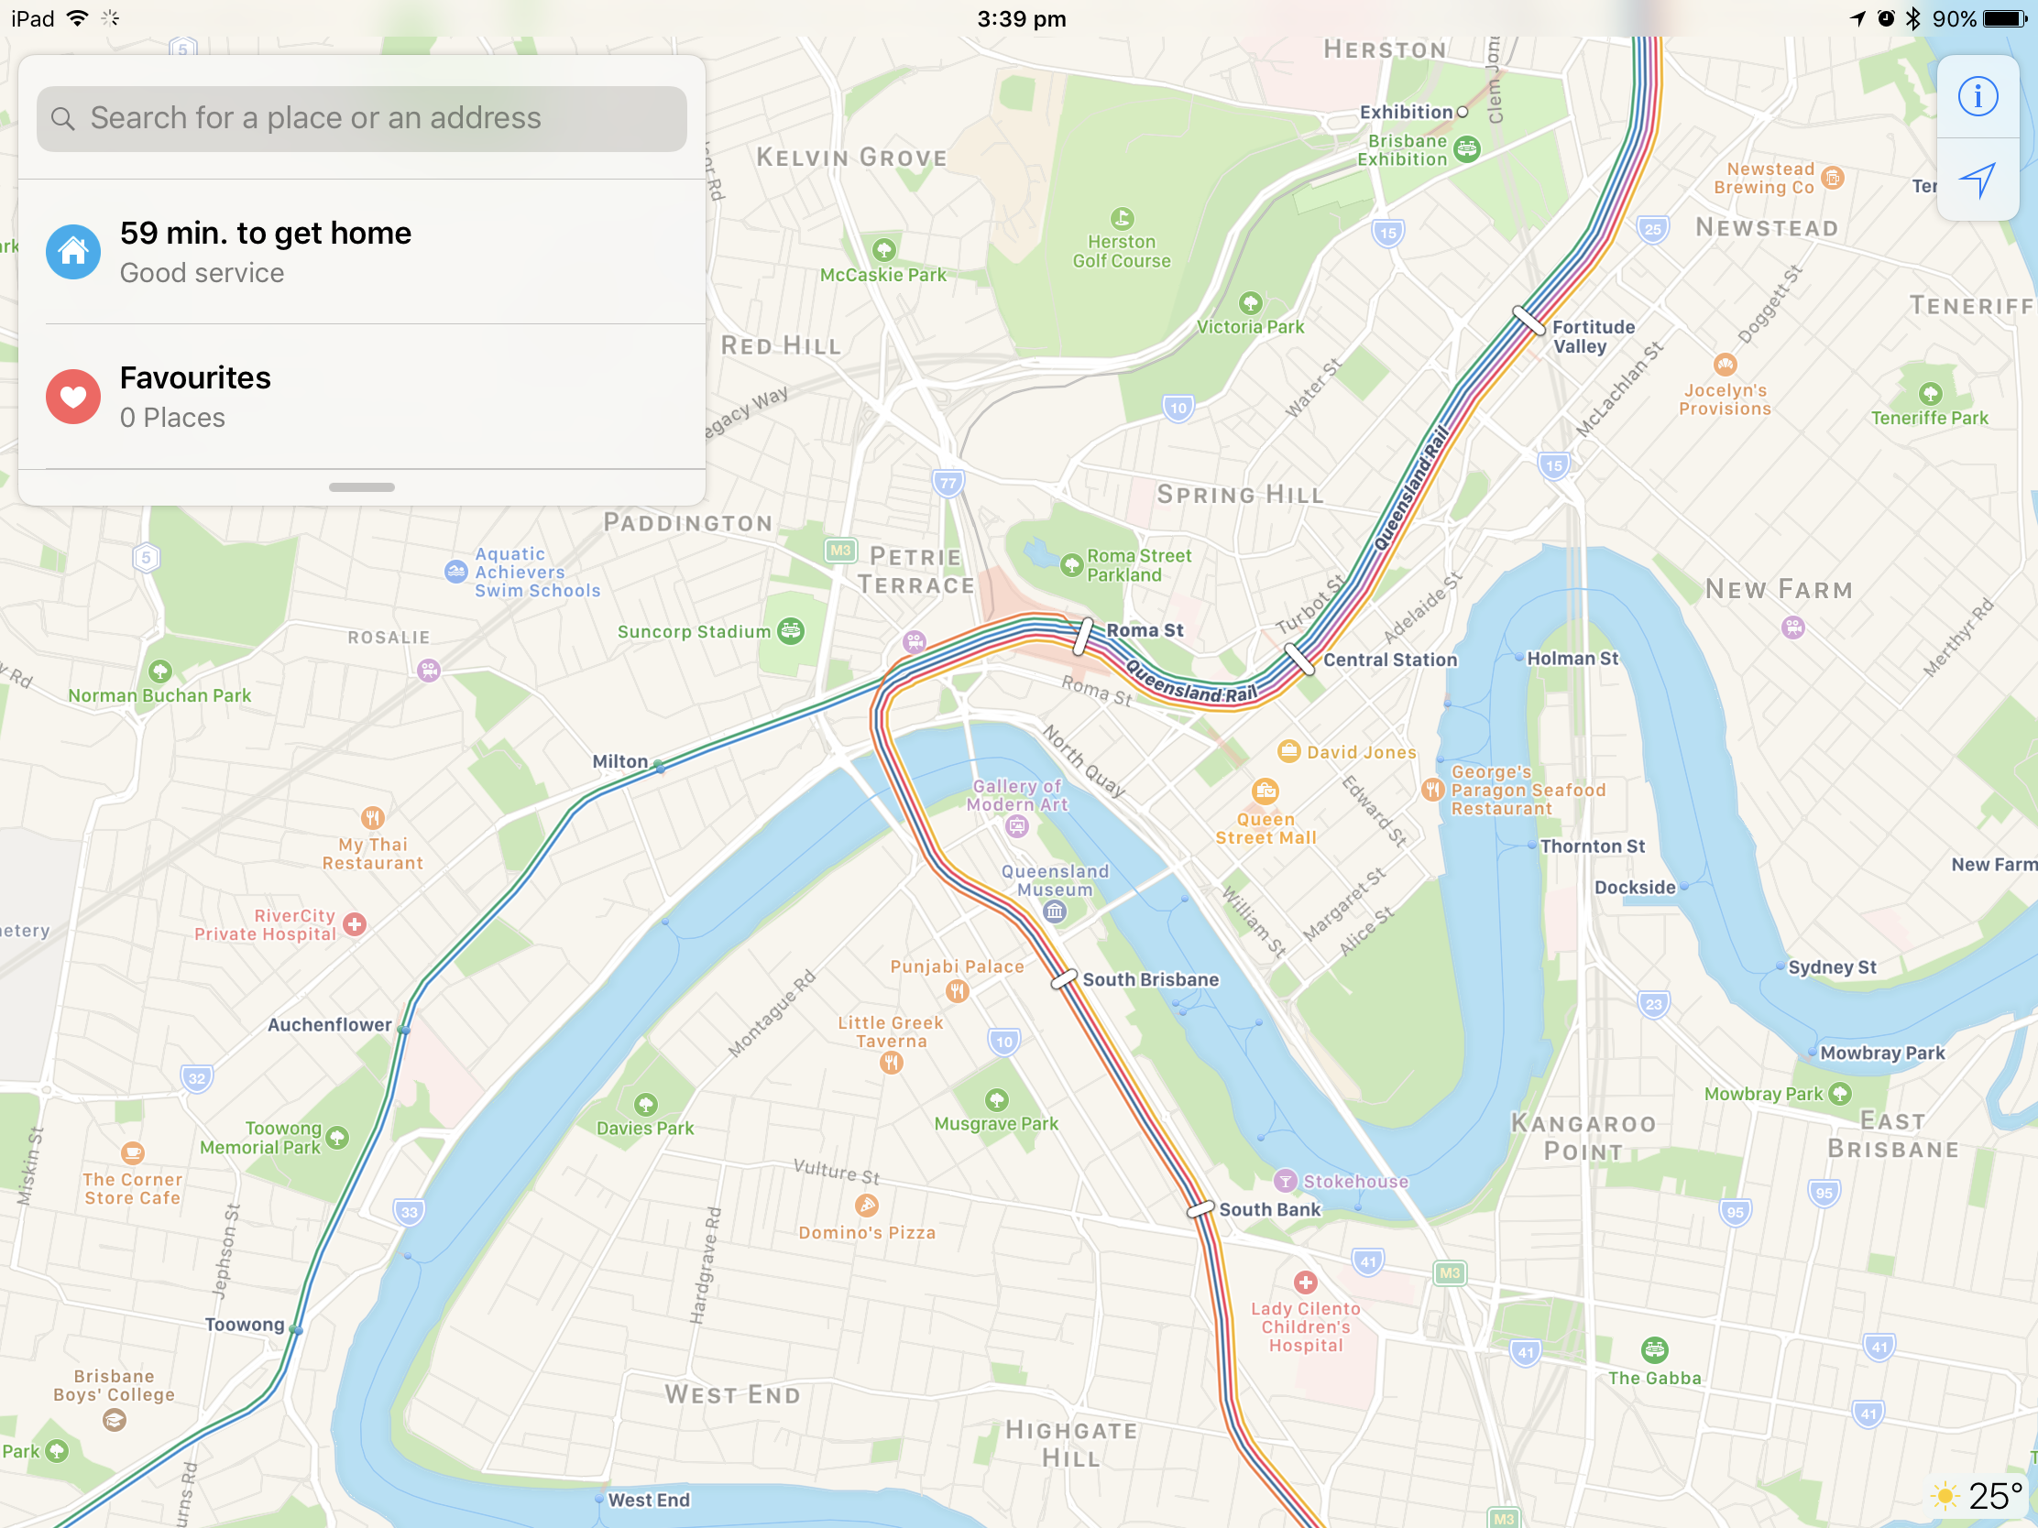The width and height of the screenshot is (2038, 1528).
Task: Click the search for a place field
Action: (362, 119)
